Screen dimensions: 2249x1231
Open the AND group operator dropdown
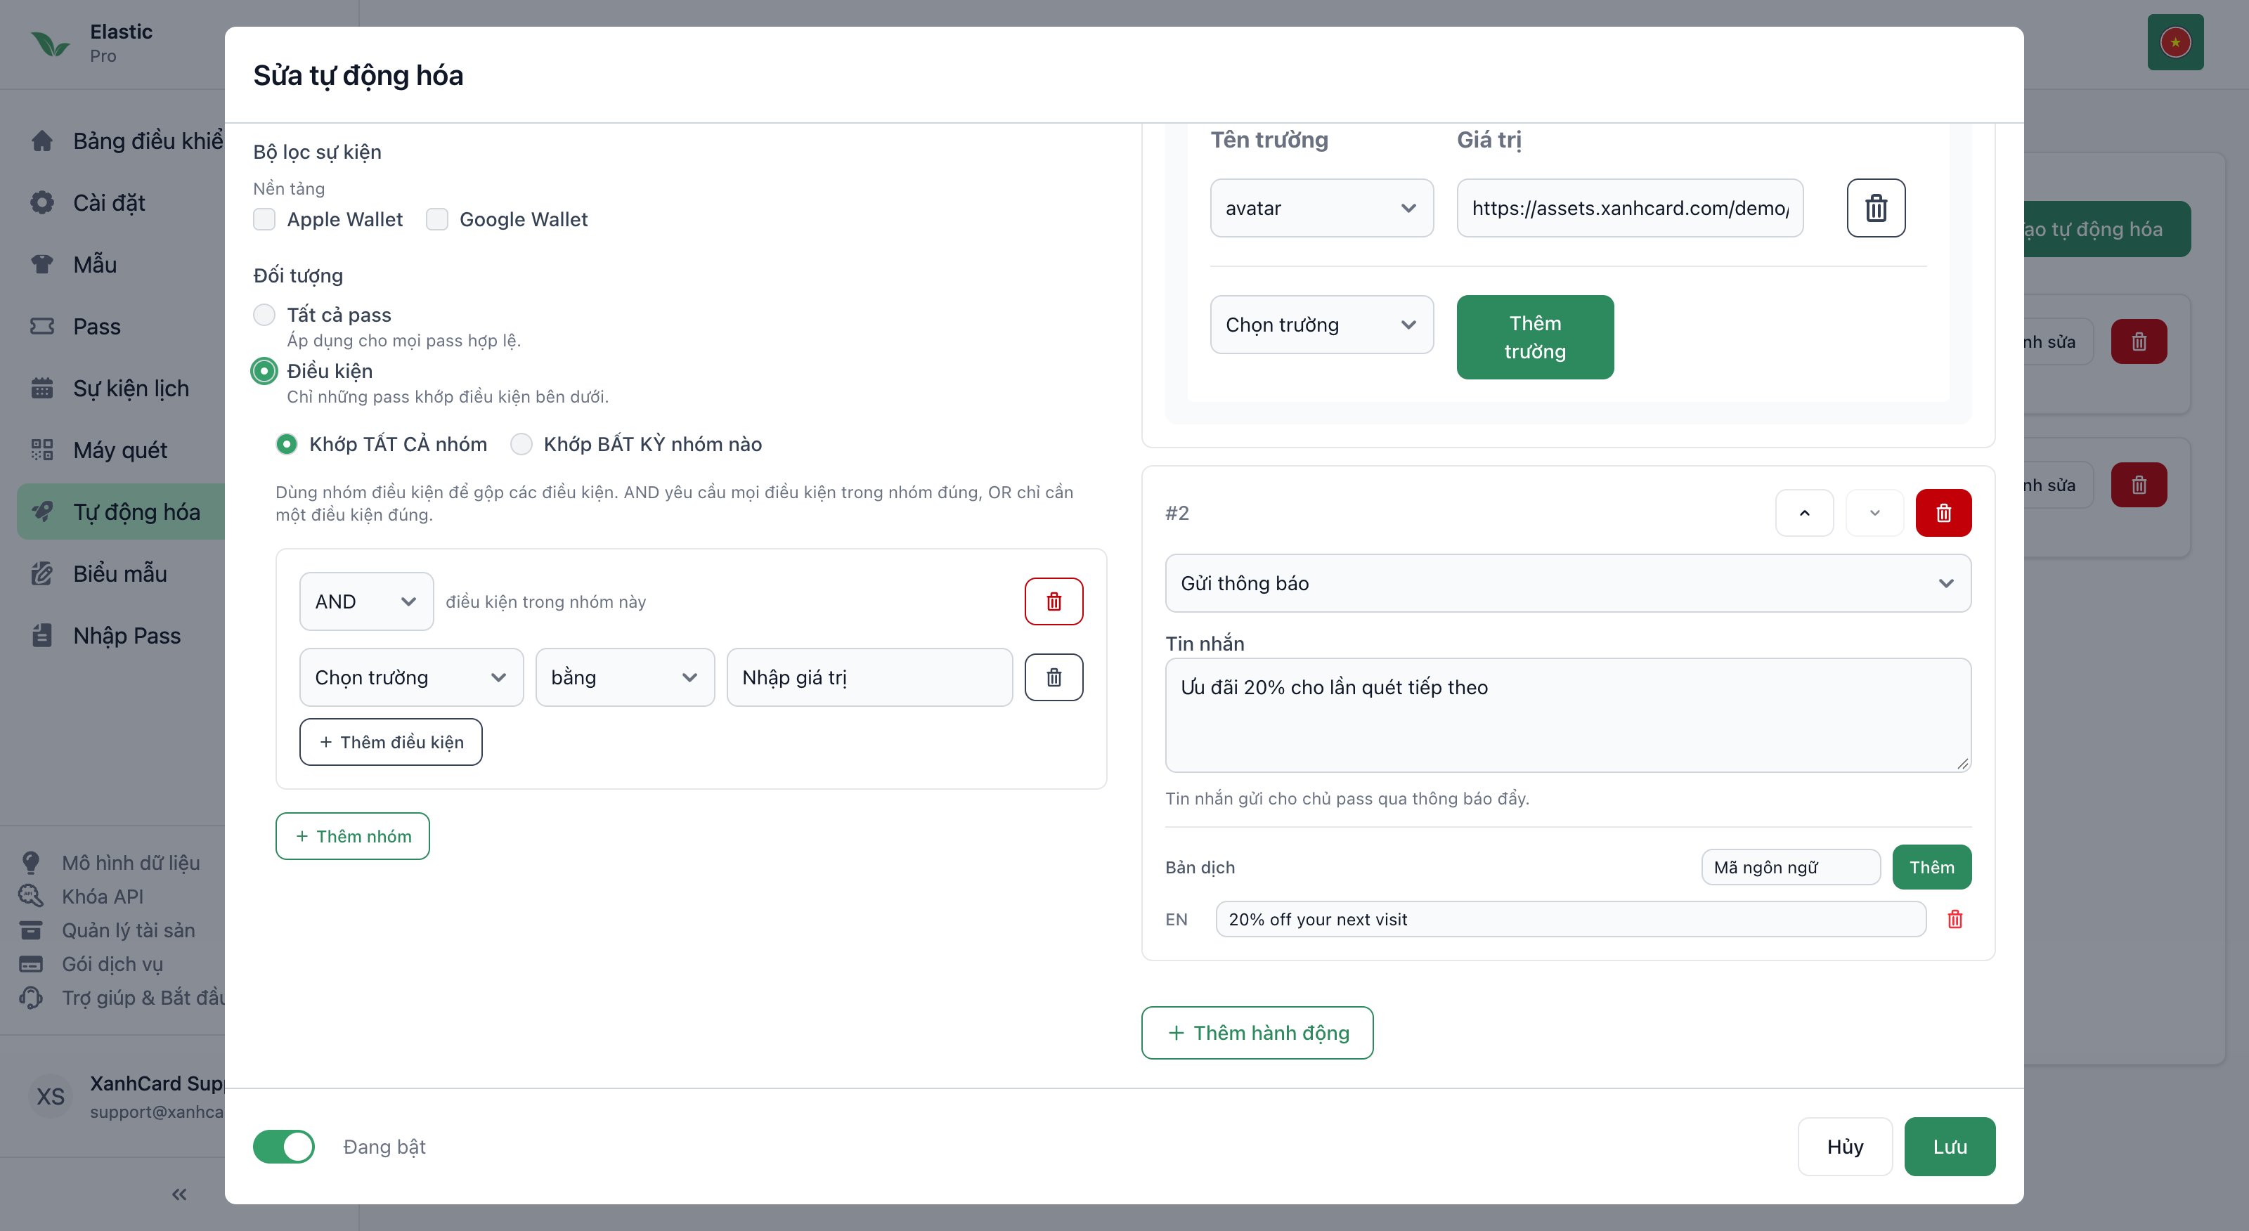(x=365, y=601)
